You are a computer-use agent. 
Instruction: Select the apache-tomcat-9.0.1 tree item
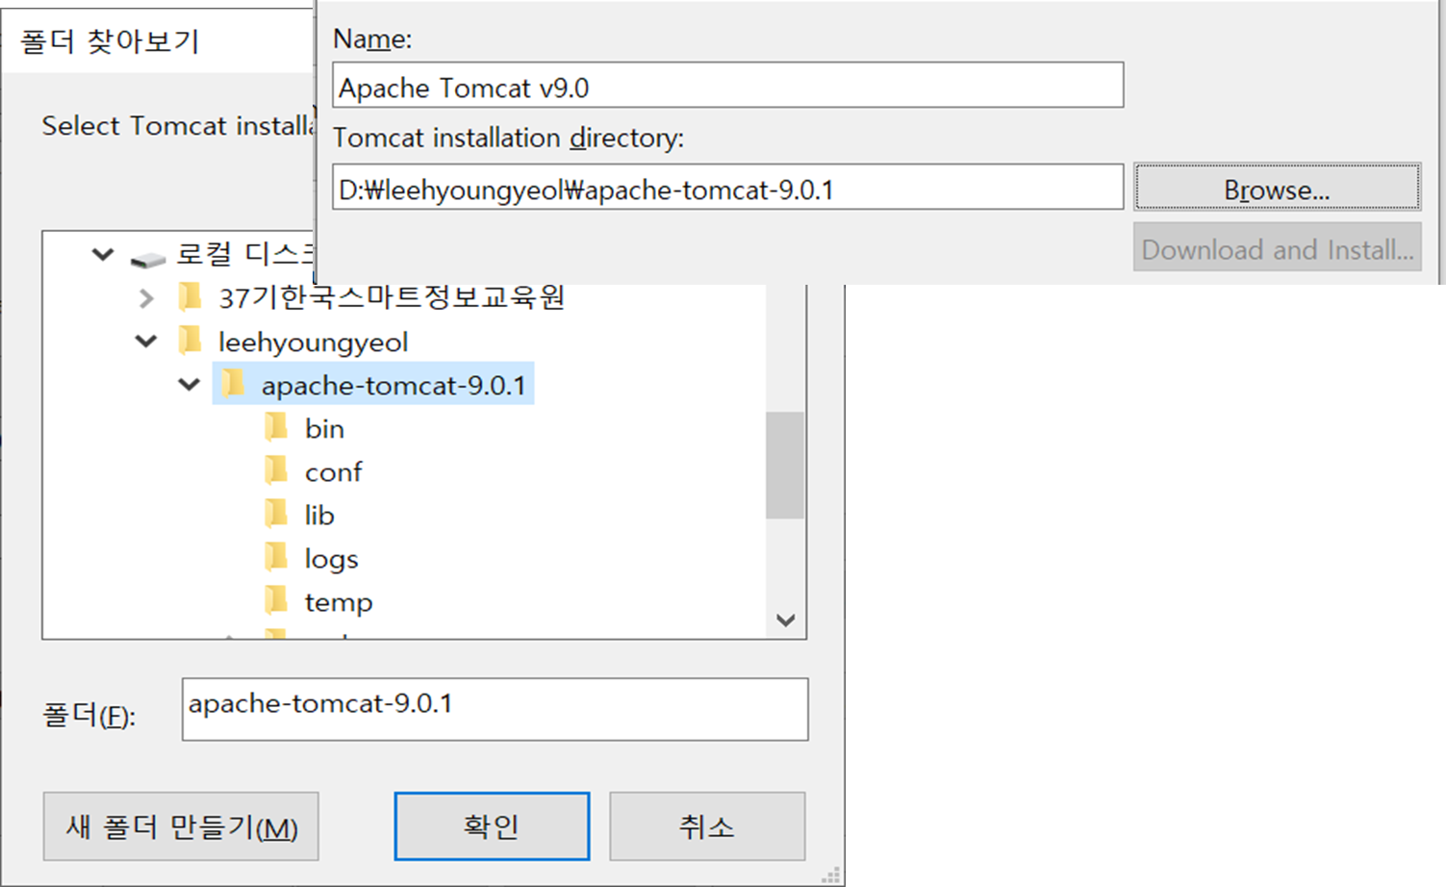click(x=373, y=385)
